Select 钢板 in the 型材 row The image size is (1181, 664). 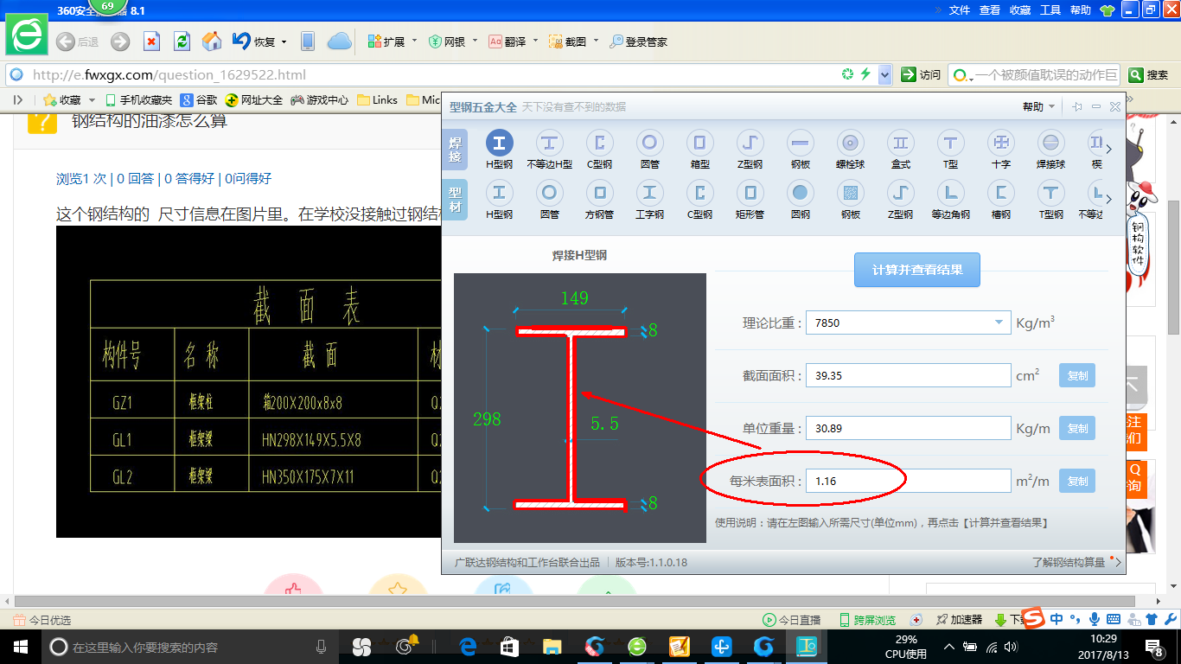(x=850, y=199)
